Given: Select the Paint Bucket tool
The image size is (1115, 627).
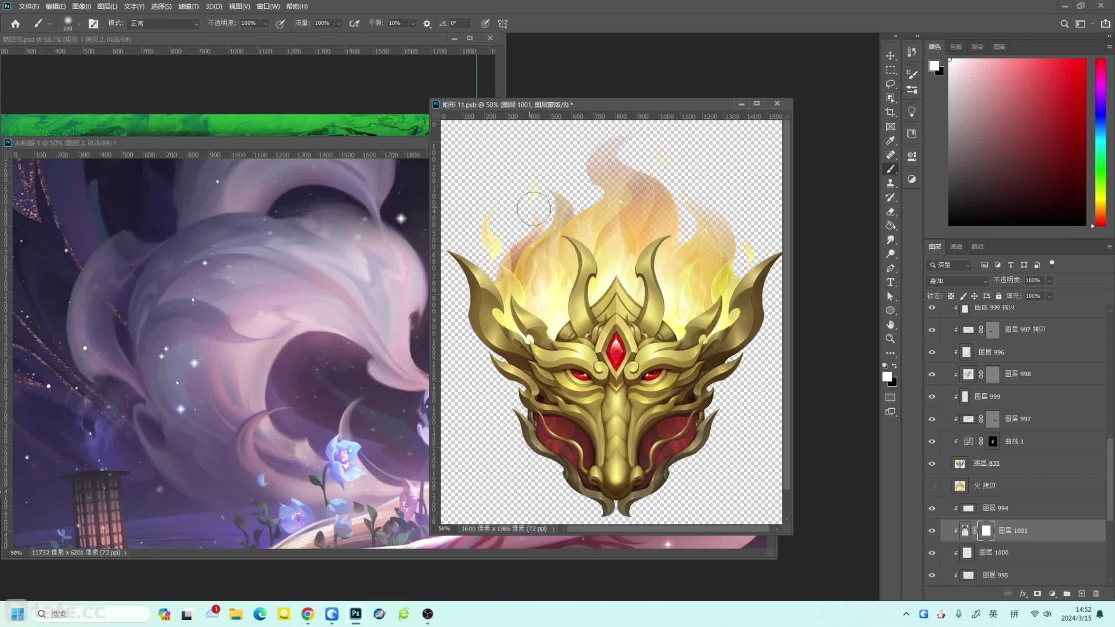Looking at the screenshot, I should [x=890, y=226].
